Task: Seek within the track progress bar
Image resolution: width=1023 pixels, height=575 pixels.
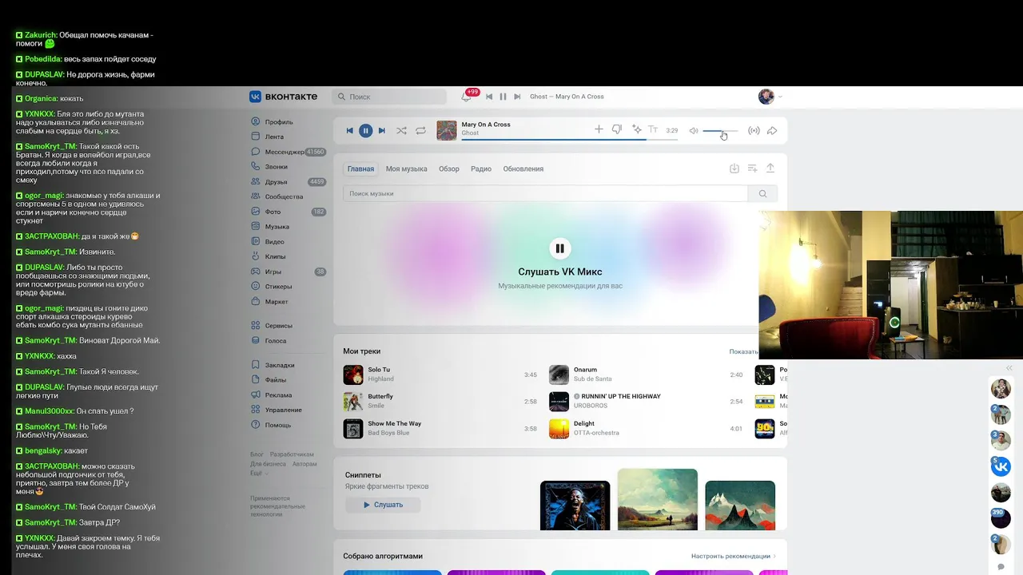Action: coord(569,140)
